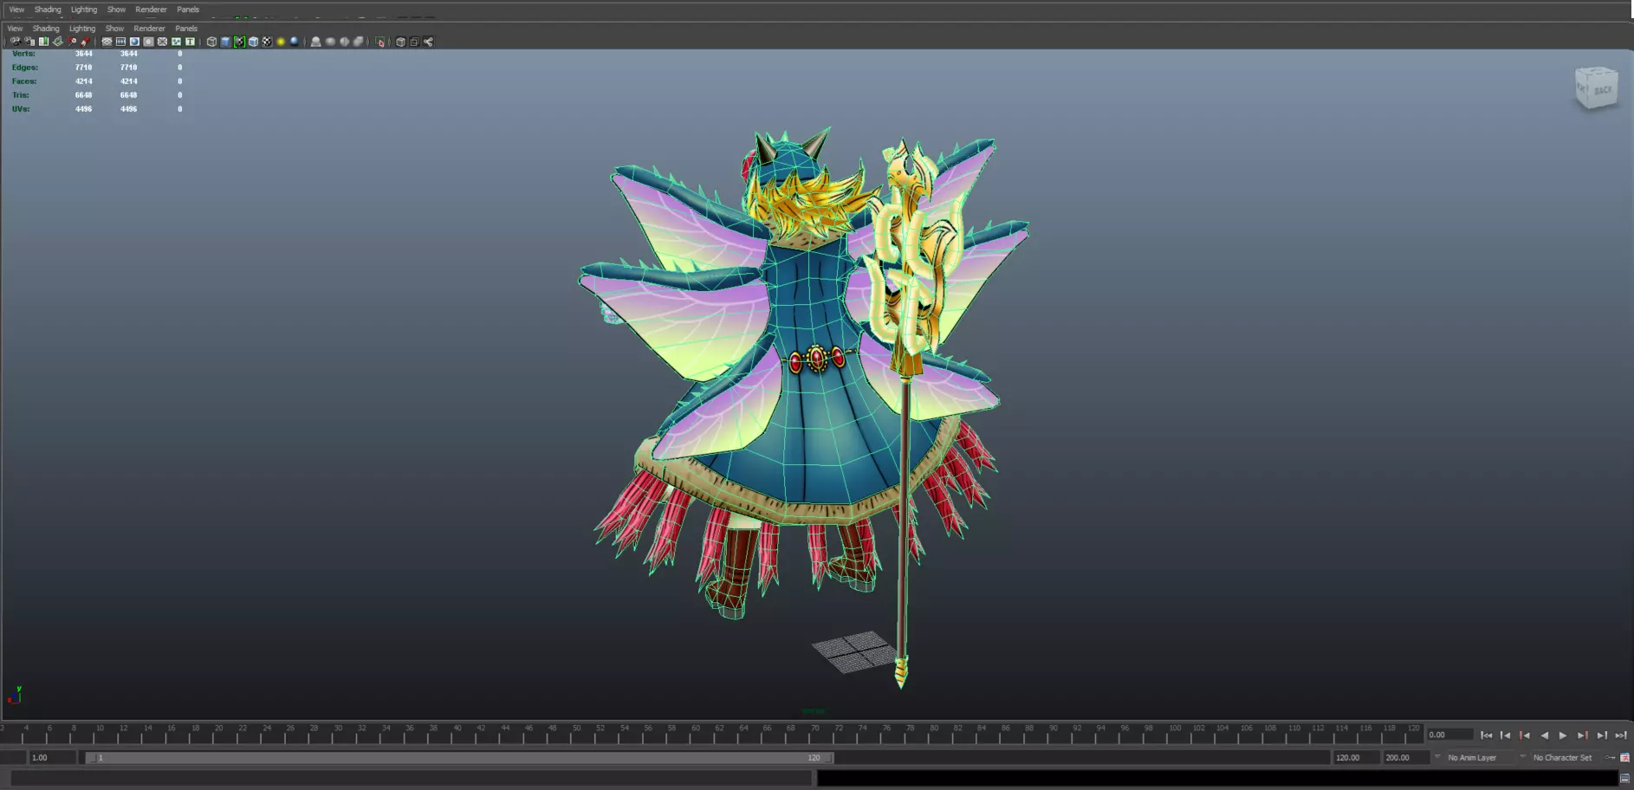Viewport: 1634px width, 790px height.
Task: Click the Auto Keyframe key icon
Action: 1611,758
